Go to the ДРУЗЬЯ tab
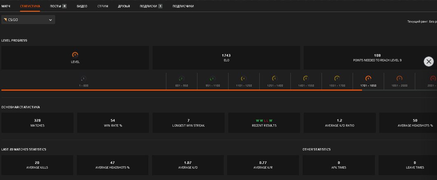The image size is (437, 180). point(124,6)
